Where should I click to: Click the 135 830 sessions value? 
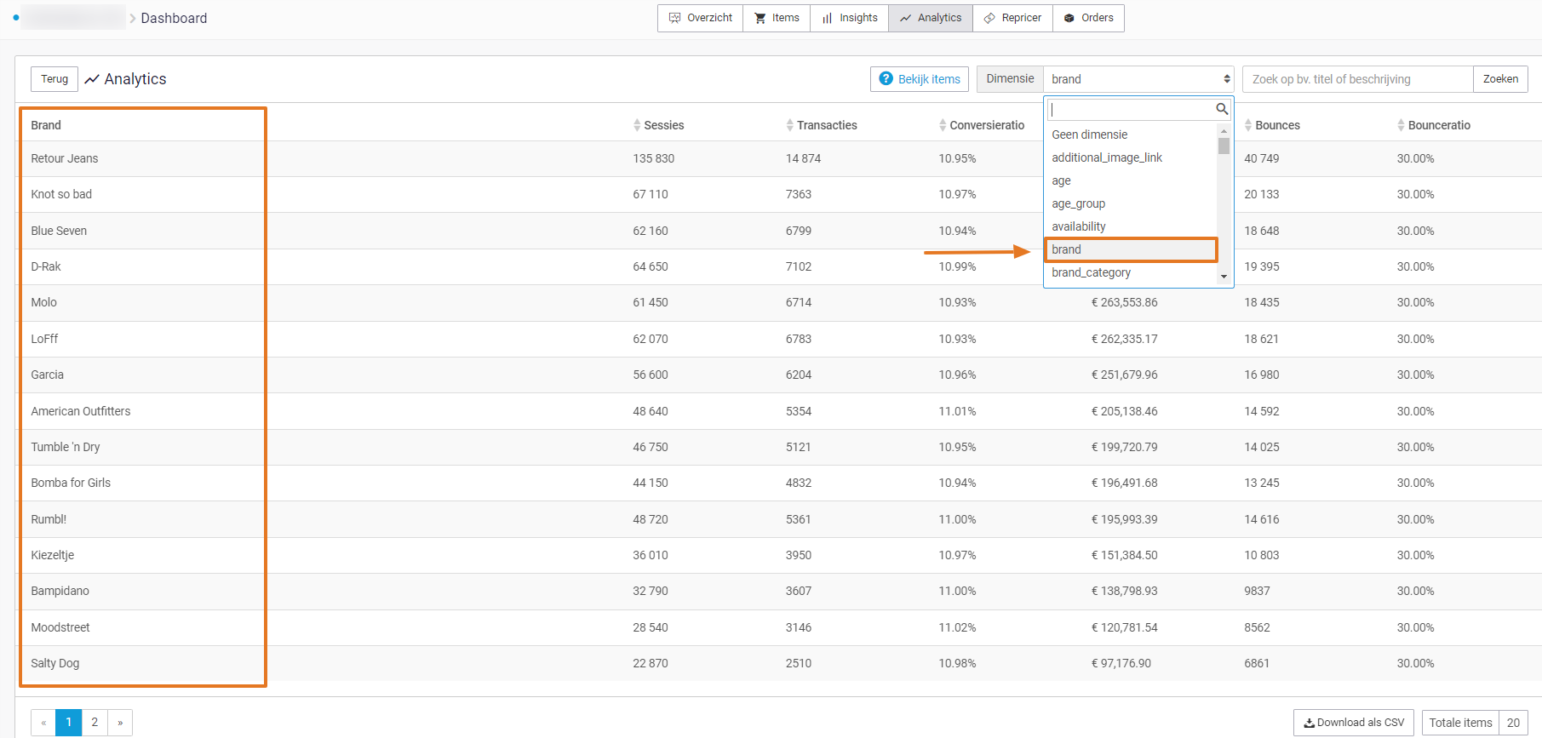pos(653,158)
